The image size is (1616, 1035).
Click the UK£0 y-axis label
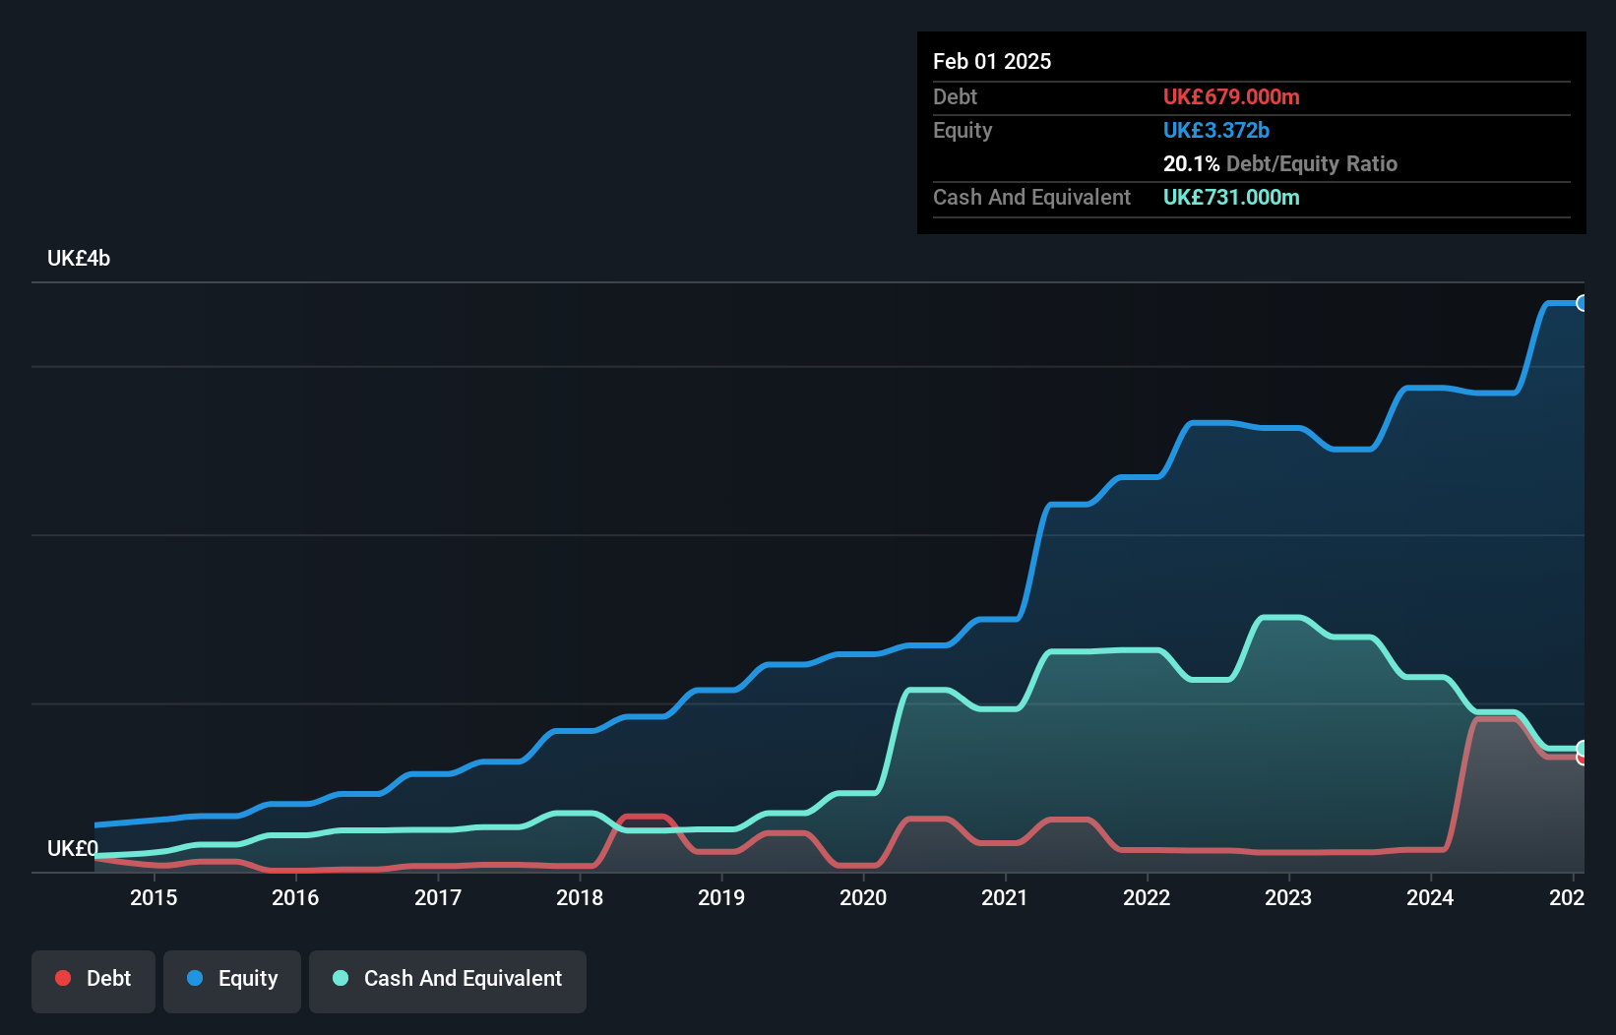73,848
